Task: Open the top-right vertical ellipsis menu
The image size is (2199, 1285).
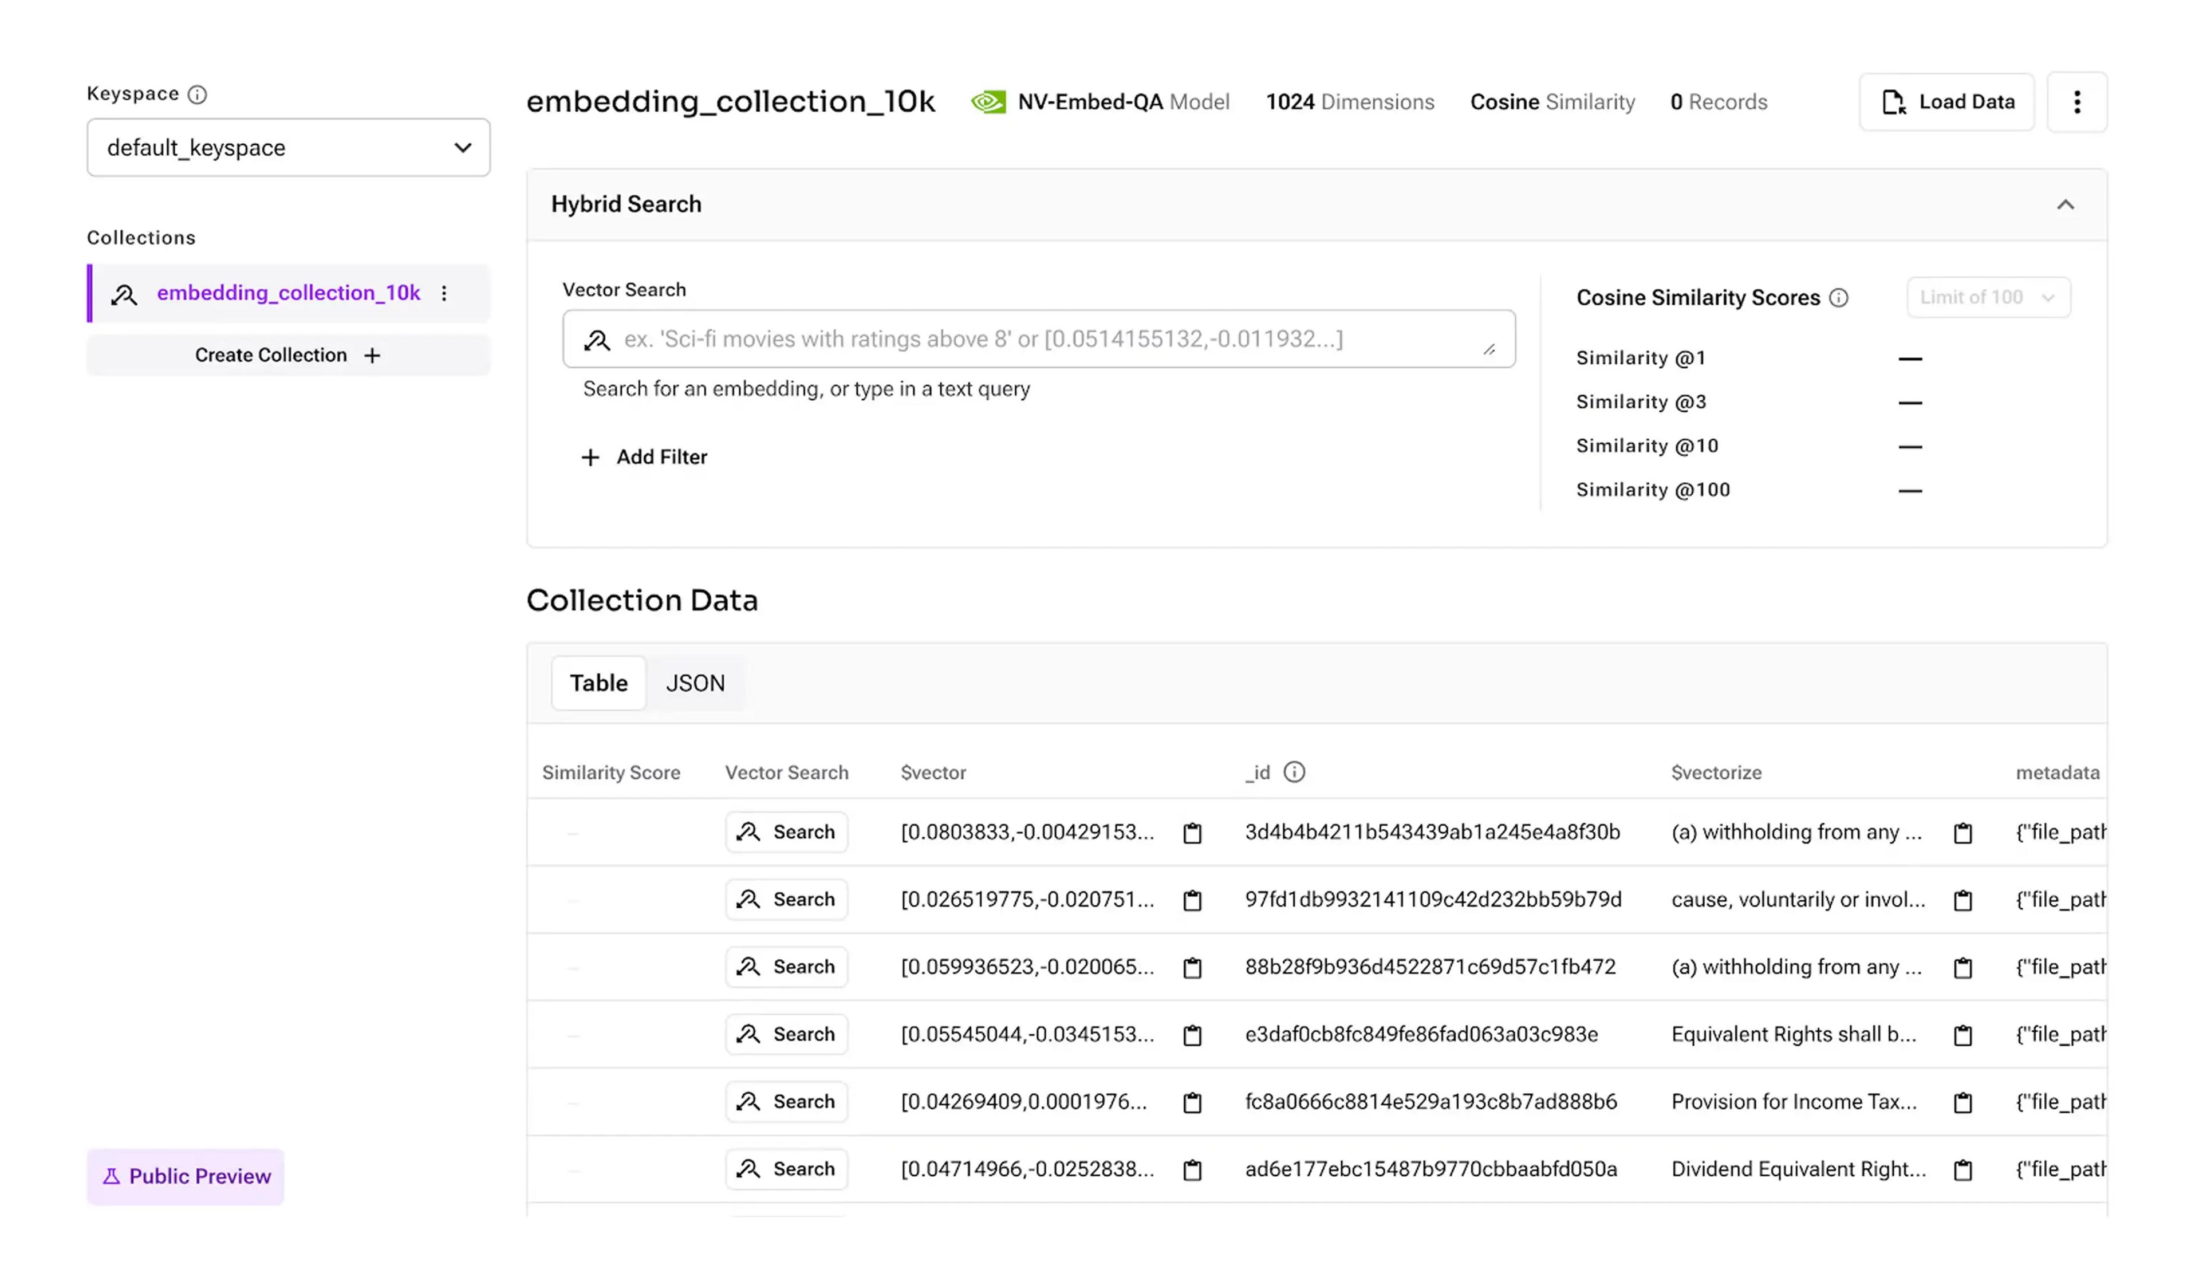Action: [x=2077, y=102]
